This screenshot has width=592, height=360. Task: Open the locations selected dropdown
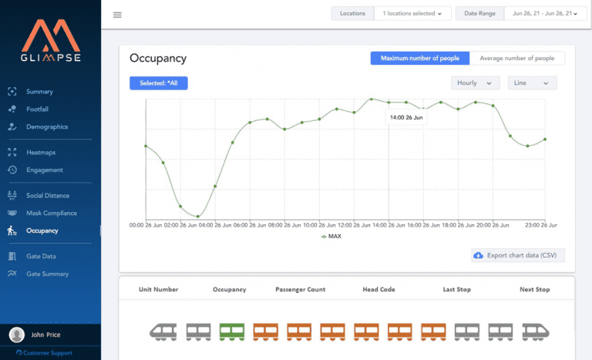(x=412, y=14)
